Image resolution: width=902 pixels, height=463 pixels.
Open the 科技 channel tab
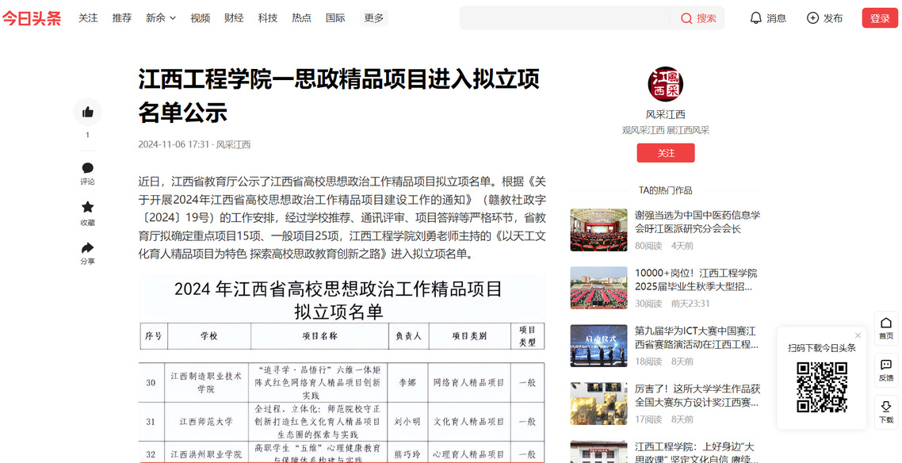coord(268,18)
